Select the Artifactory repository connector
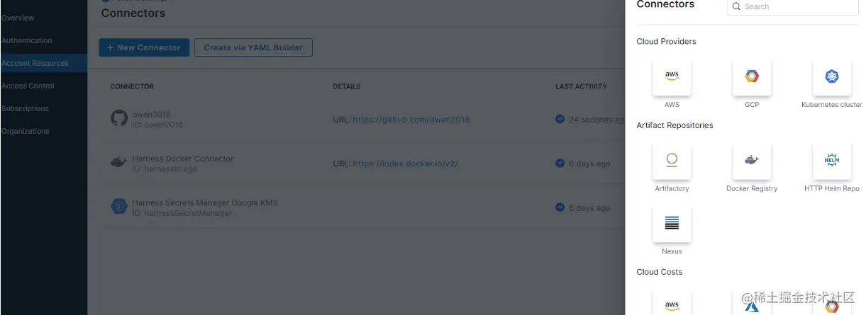This screenshot has height=315, width=866. (x=672, y=161)
